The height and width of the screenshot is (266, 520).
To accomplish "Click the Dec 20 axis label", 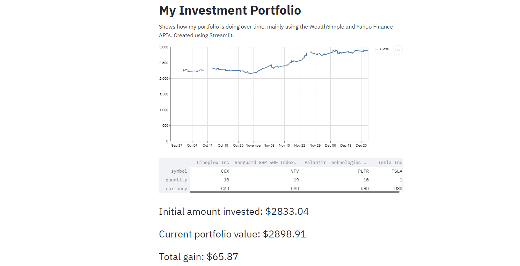I will (361, 145).
